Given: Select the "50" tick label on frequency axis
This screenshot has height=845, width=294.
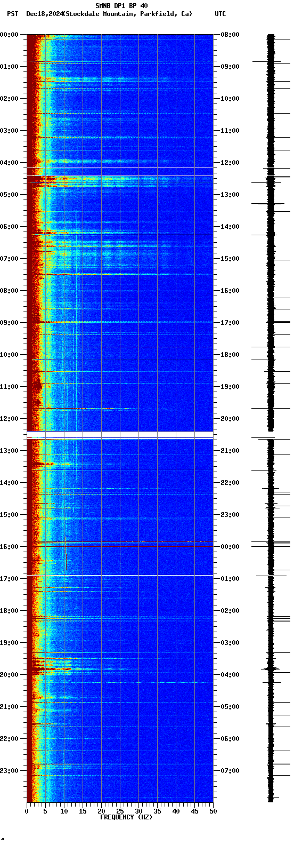Looking at the screenshot, I should [213, 811].
